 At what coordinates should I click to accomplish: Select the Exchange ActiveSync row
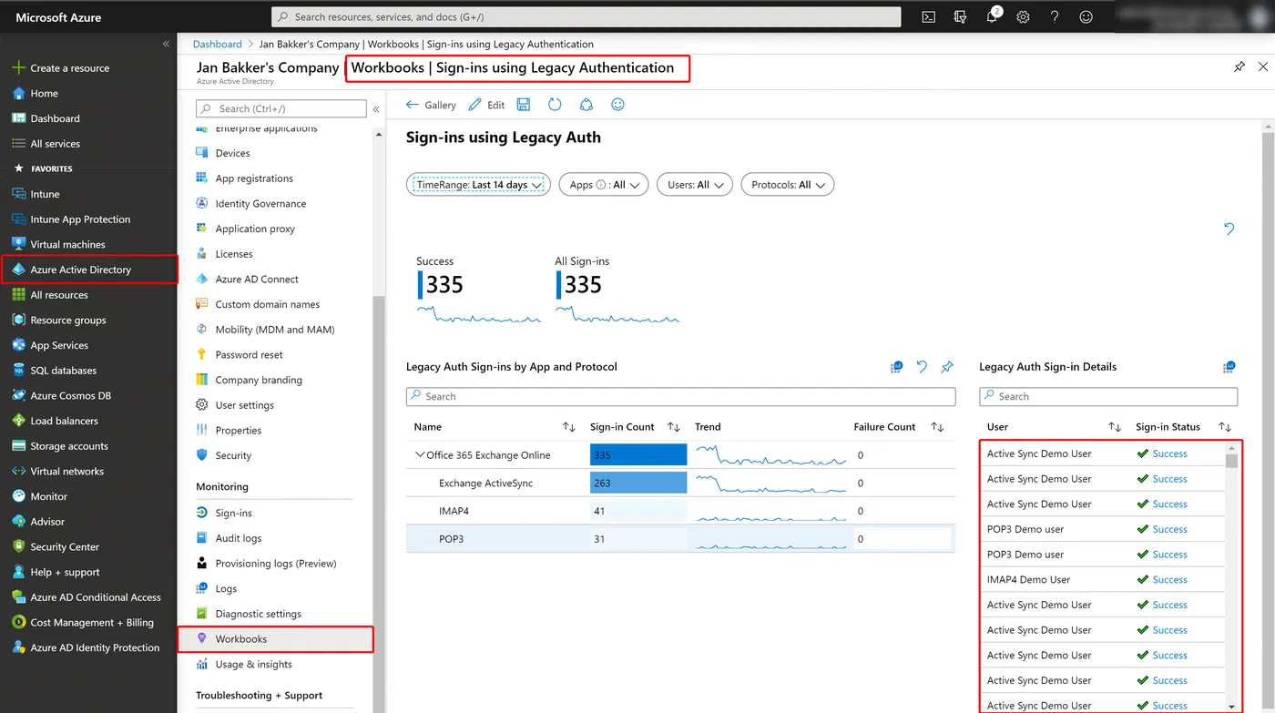point(680,484)
